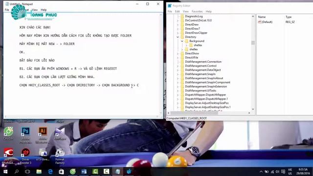Select the DirControl.DirList.10.0 key
Screen dimensions: 313x176
point(198,21)
